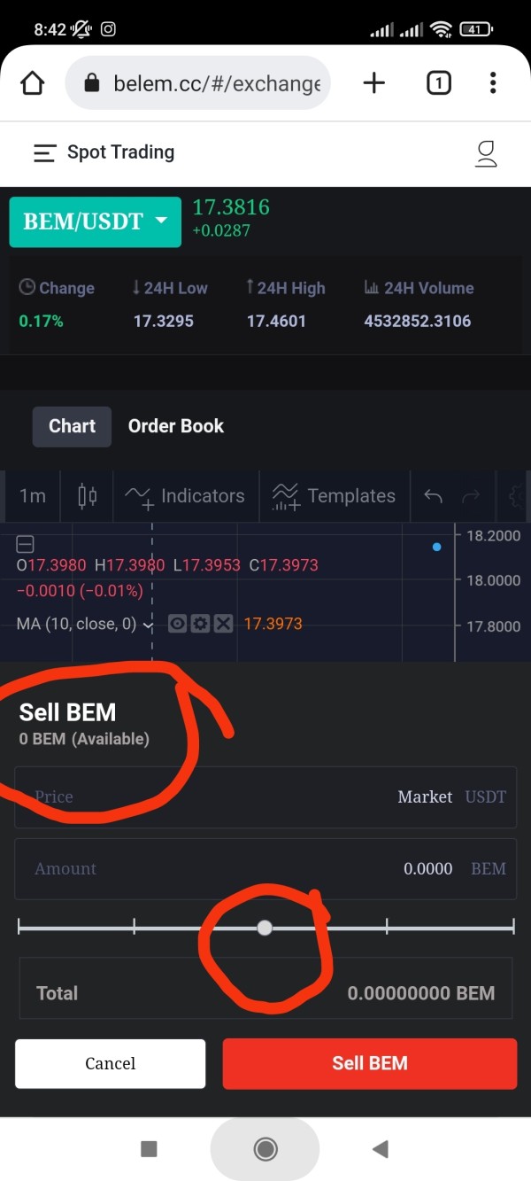Toggle MA indicator visibility eye
Image resolution: width=531 pixels, height=1181 pixels.
pos(178,624)
